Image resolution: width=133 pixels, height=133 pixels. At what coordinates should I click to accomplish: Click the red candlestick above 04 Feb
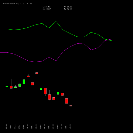coord(45,91)
